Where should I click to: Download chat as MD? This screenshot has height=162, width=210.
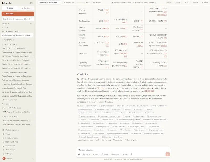pyautogui.click(x=187, y=3)
